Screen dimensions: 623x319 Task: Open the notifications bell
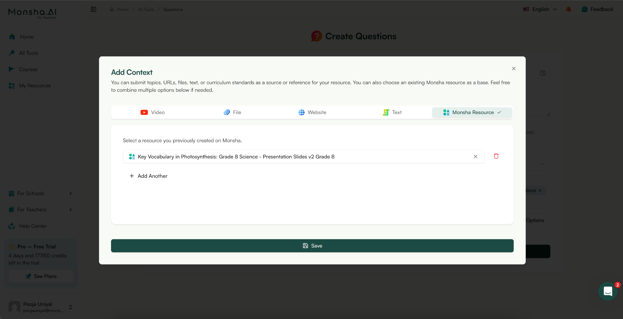coord(568,9)
